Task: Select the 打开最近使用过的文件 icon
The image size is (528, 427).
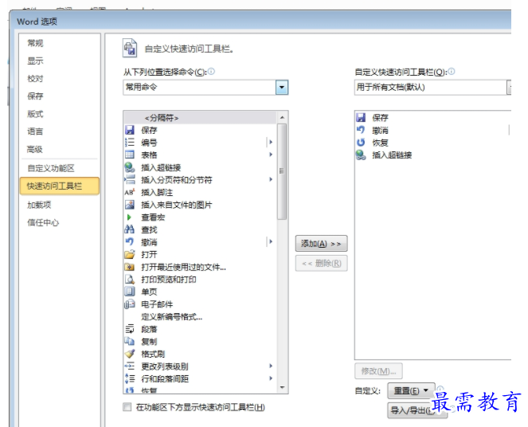Action: [x=130, y=267]
